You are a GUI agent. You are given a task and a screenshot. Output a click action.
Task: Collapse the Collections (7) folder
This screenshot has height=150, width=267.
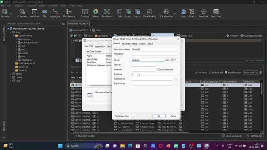click(x=14, y=36)
